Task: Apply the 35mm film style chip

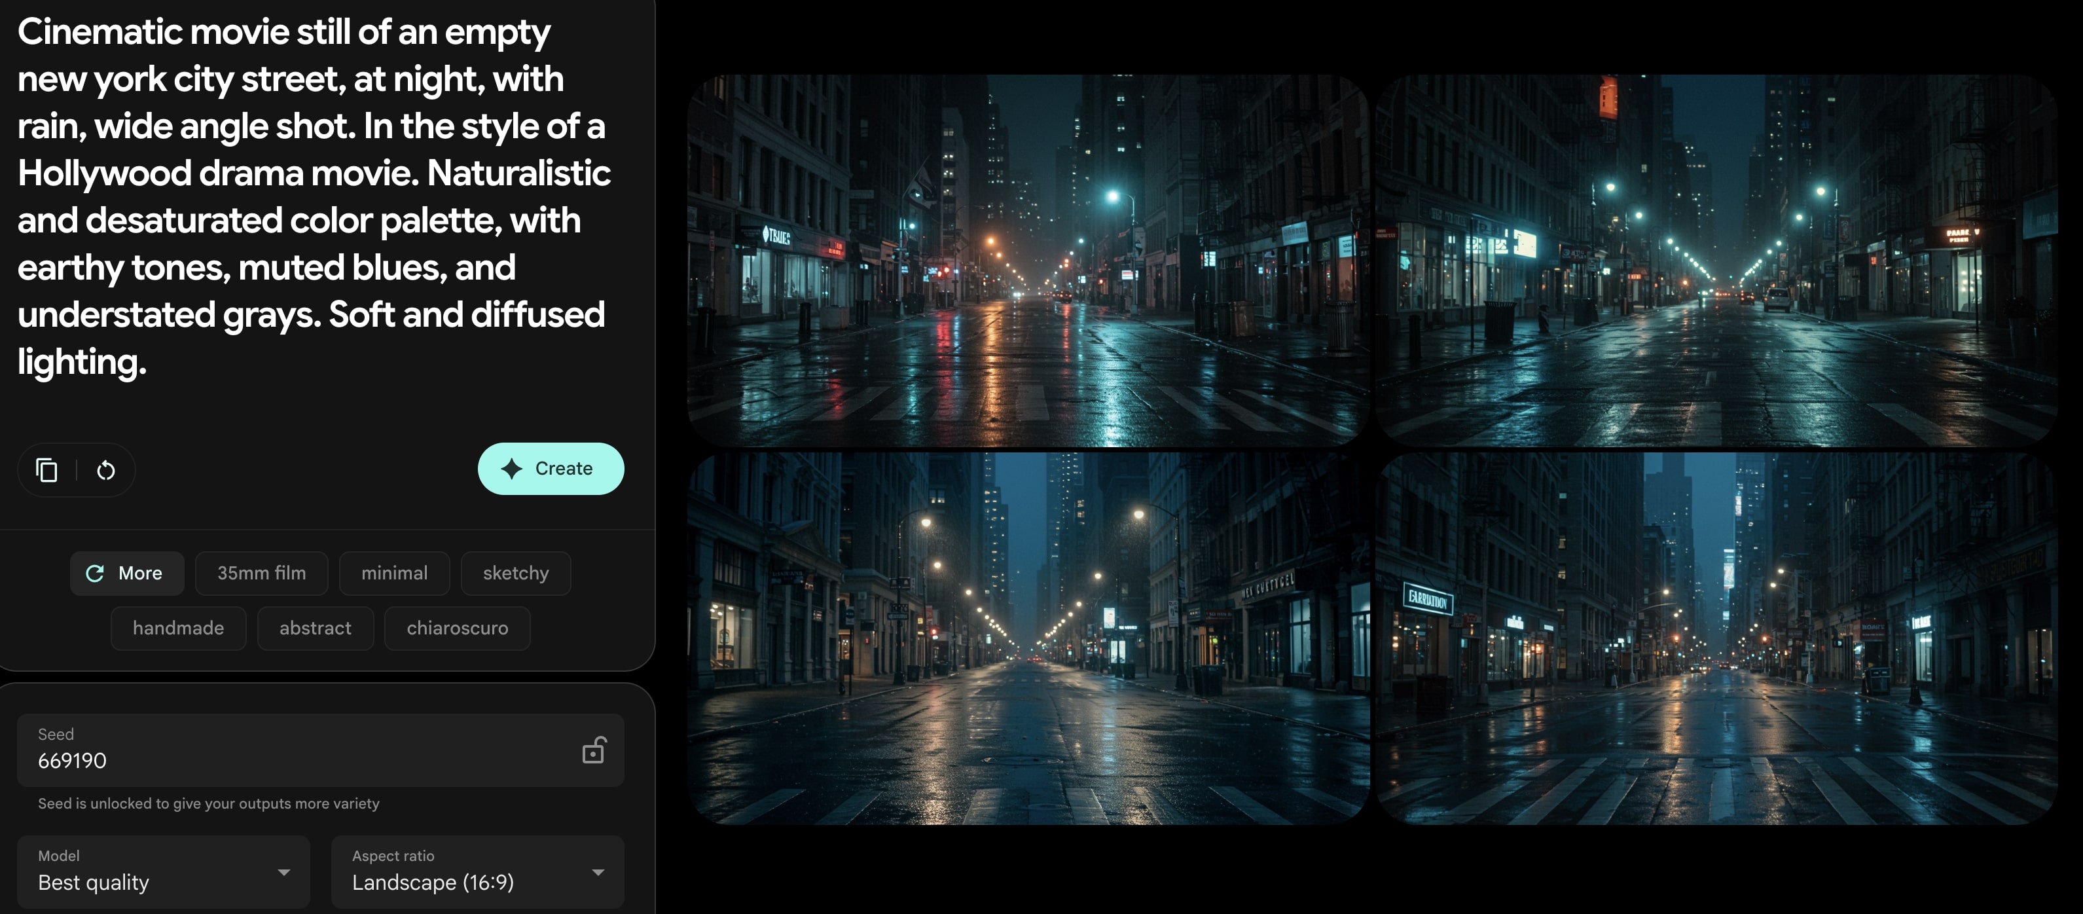Action: pos(261,573)
